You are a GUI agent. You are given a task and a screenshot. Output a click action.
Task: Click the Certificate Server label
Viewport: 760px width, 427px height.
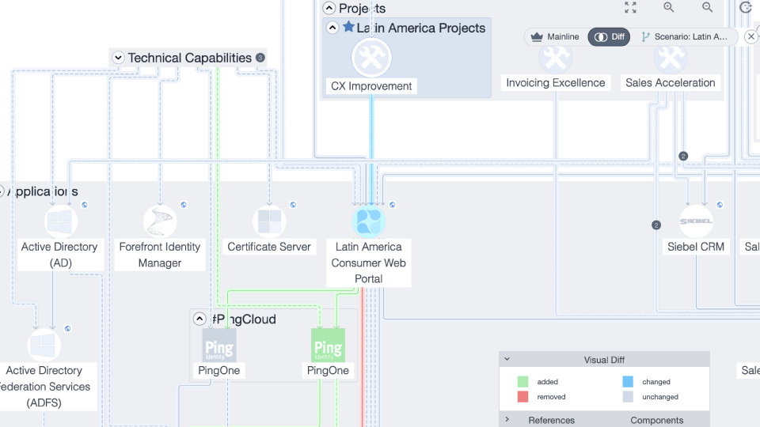click(269, 247)
